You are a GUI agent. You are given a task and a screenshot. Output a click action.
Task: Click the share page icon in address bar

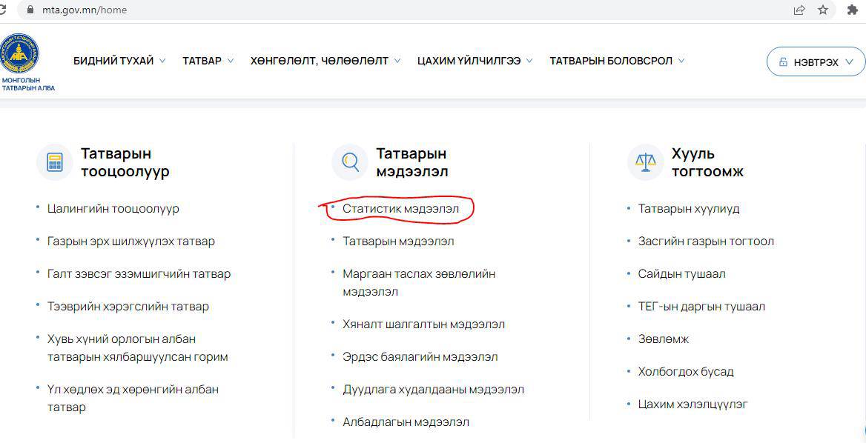pyautogui.click(x=799, y=10)
